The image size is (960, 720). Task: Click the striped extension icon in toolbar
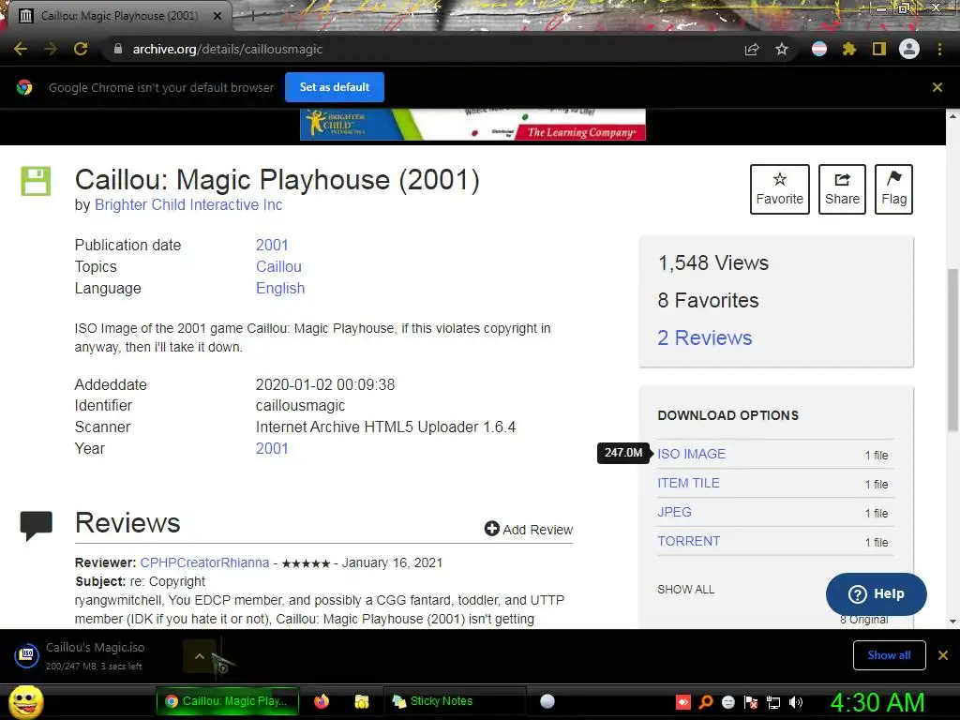click(x=819, y=49)
